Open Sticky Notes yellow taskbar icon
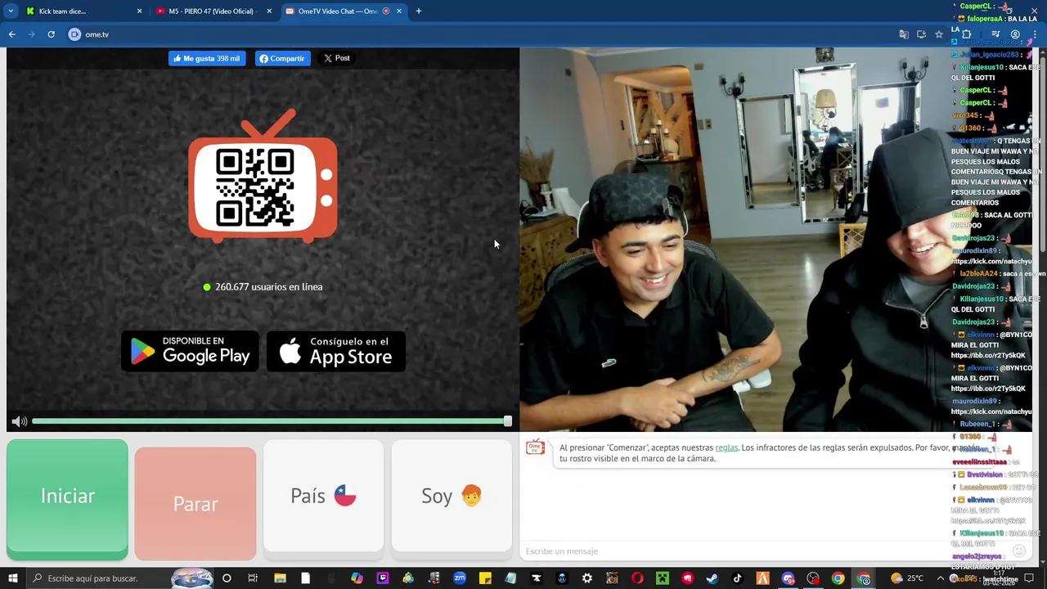The image size is (1047, 589). (x=485, y=578)
